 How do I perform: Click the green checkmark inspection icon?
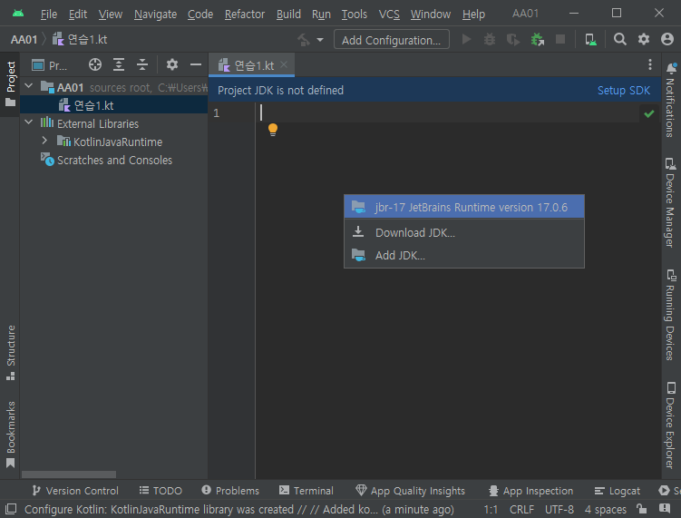[x=649, y=114]
